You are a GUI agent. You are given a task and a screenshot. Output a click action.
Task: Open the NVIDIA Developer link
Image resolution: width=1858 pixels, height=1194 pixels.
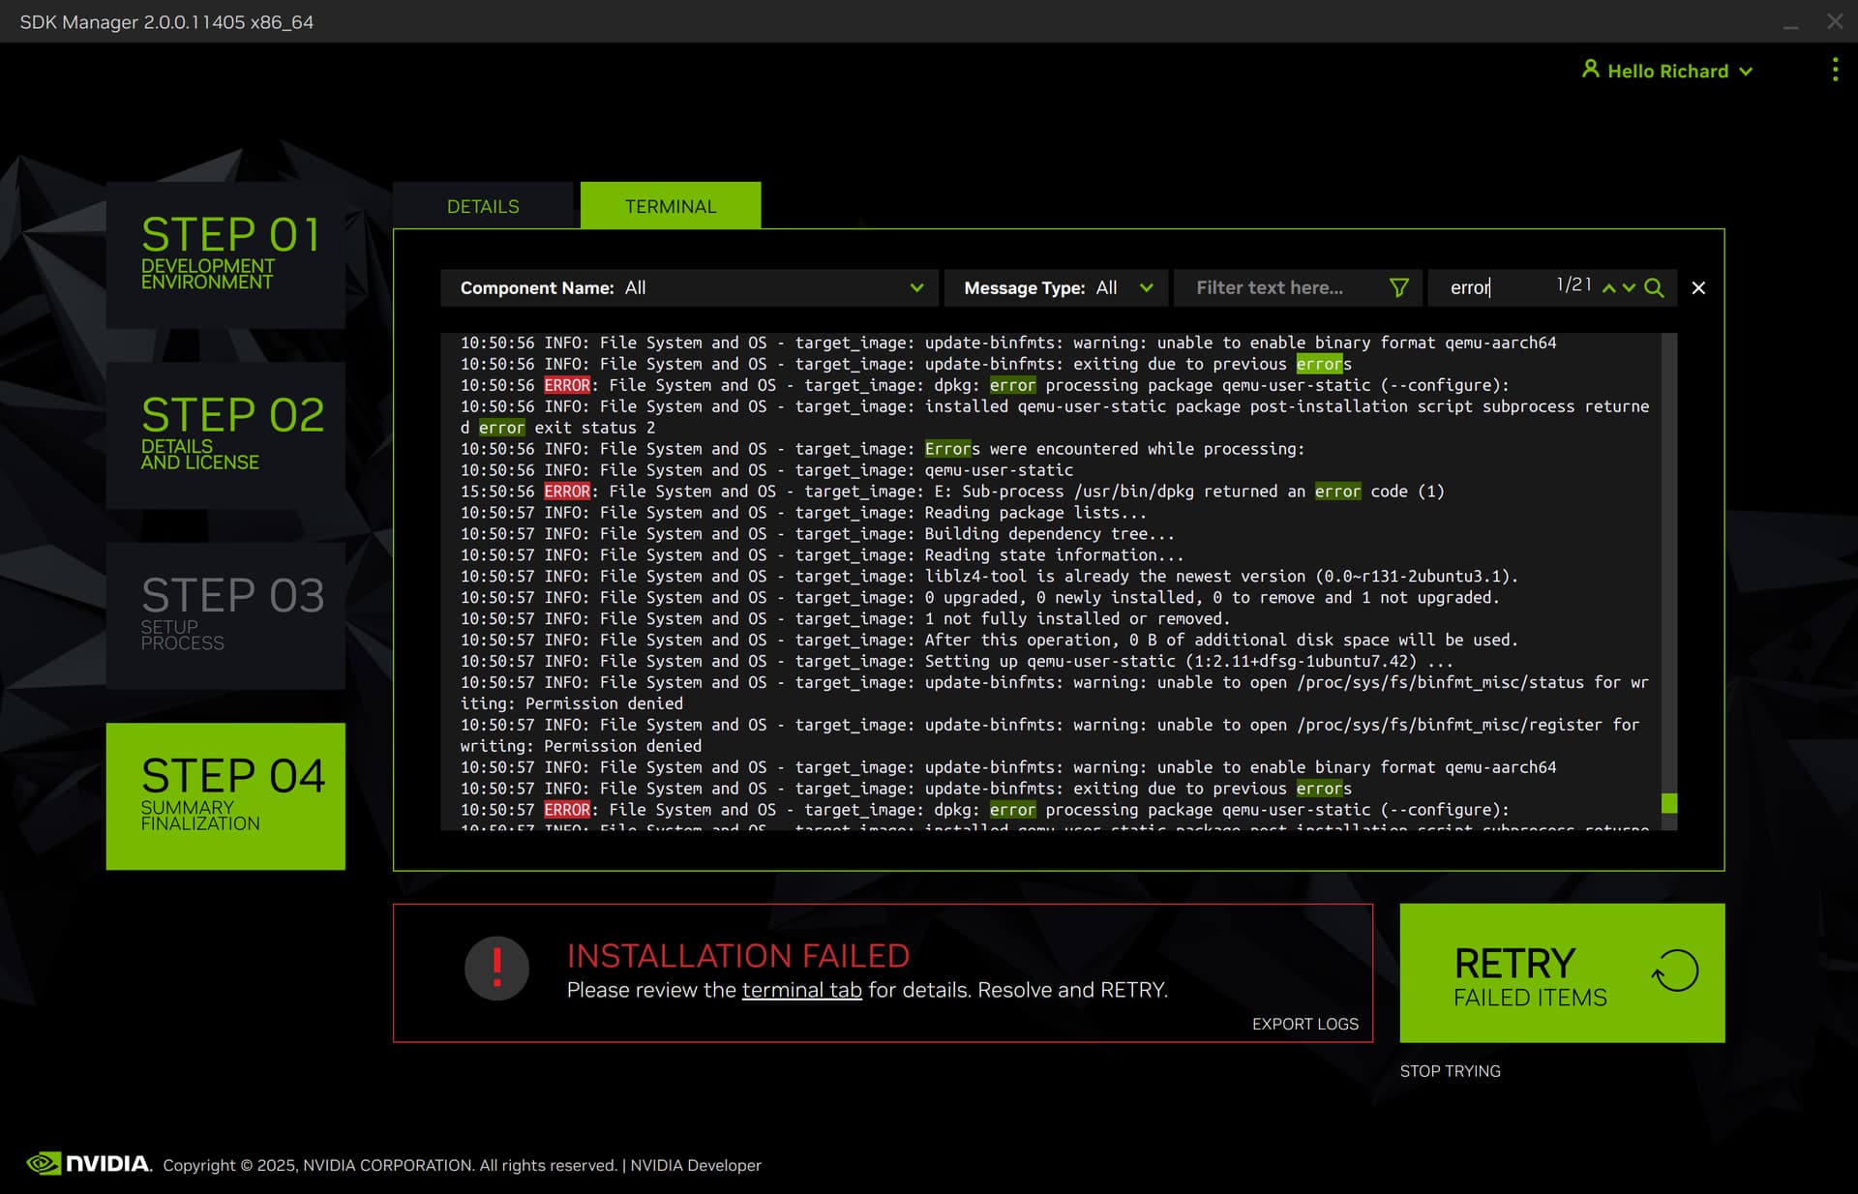(696, 1165)
